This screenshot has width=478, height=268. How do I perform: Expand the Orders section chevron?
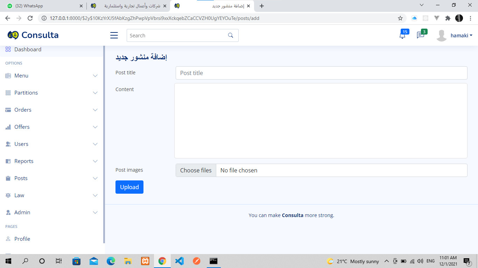point(95,110)
